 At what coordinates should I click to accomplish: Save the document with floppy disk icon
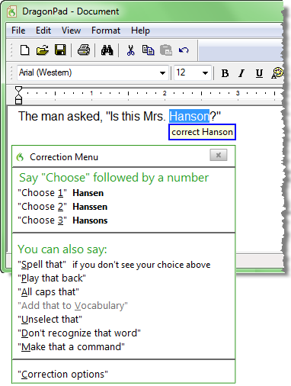[x=60, y=50]
